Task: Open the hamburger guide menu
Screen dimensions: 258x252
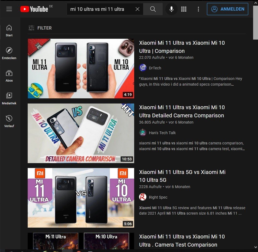Action: click(9, 9)
